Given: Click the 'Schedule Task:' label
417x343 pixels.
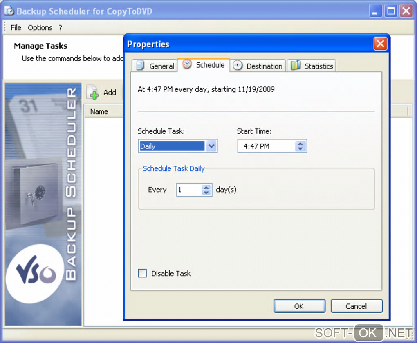Looking at the screenshot, I should (x=161, y=131).
